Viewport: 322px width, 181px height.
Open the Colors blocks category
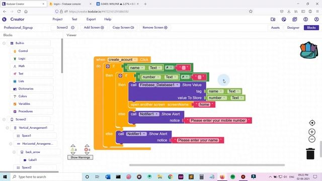(22, 96)
